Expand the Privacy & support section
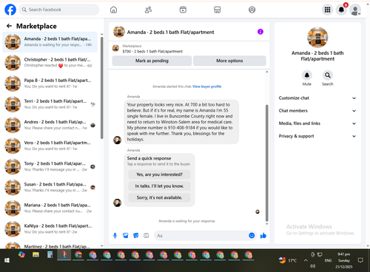 point(317,136)
